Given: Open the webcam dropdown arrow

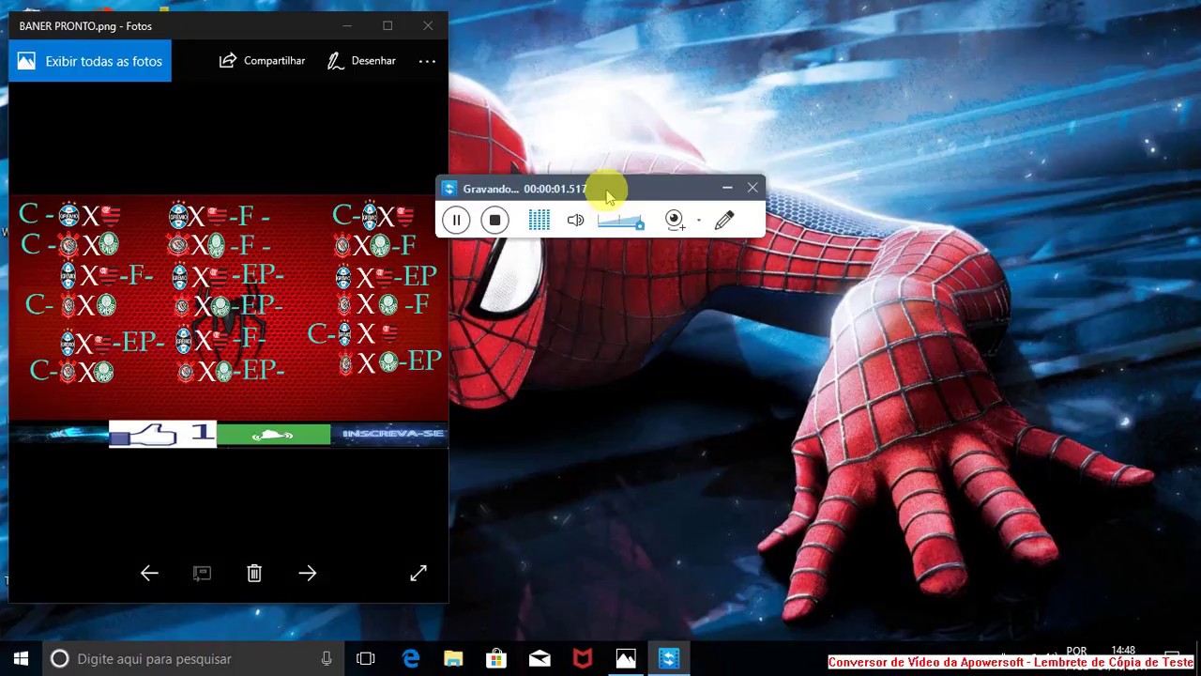Looking at the screenshot, I should coord(698,222).
